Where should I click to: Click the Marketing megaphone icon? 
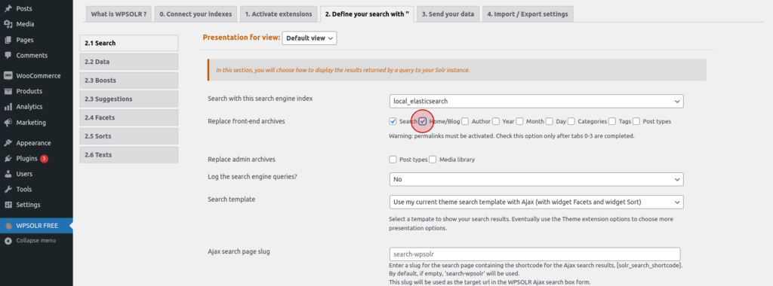[x=8, y=123]
